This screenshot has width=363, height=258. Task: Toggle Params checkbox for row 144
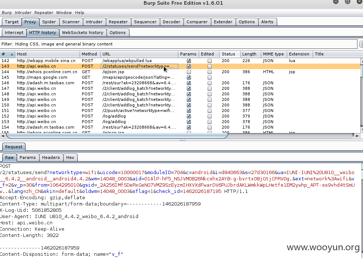pyautogui.click(x=189, y=72)
